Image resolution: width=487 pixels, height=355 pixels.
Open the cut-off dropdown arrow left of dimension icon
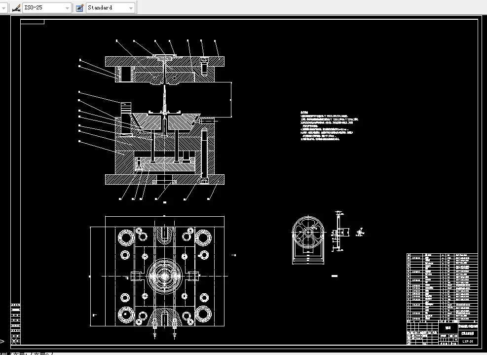3,8
